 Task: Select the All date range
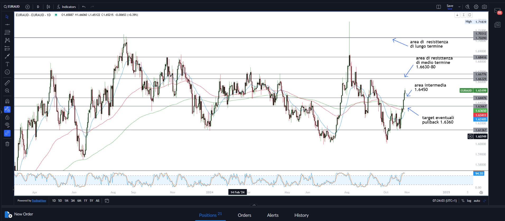[x=97, y=201]
